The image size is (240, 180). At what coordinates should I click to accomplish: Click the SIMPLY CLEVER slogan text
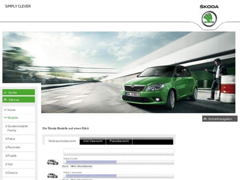click(18, 6)
